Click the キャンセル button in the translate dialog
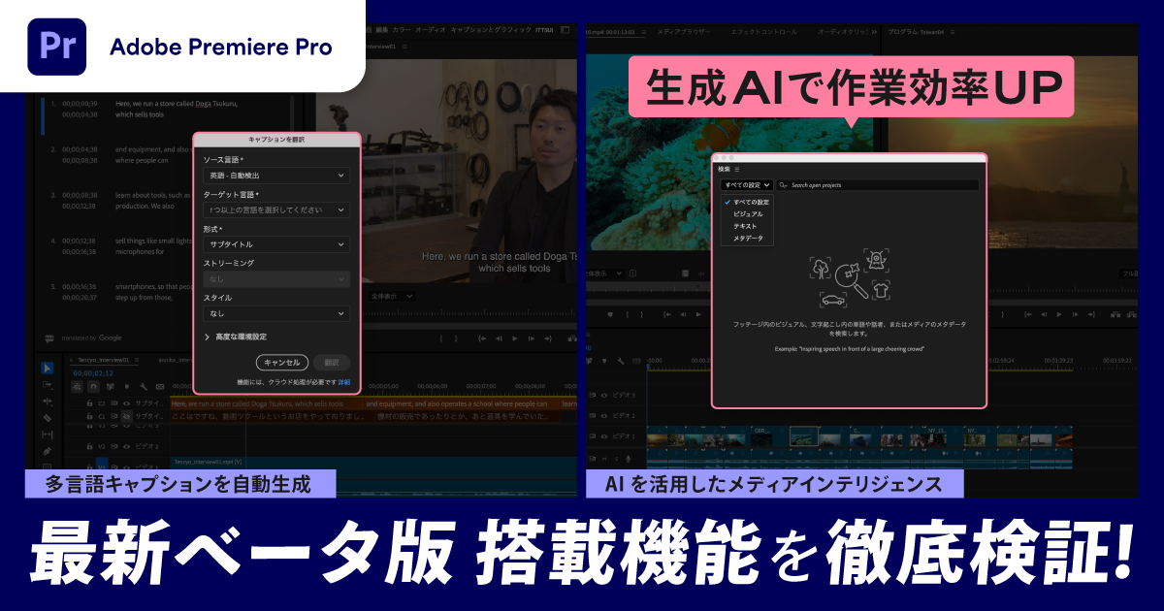Screen dimensions: 1164x611 281,363
